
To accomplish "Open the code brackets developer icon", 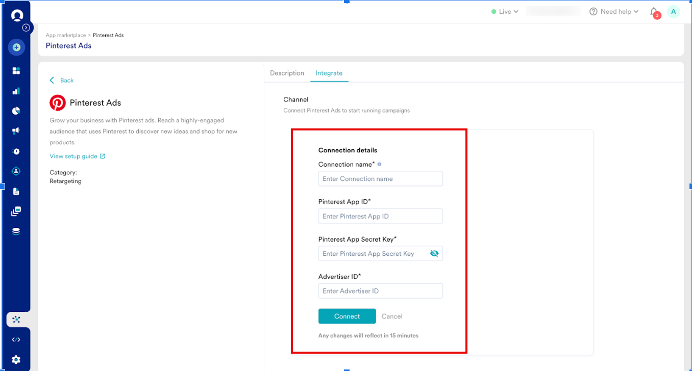I will coord(16,340).
